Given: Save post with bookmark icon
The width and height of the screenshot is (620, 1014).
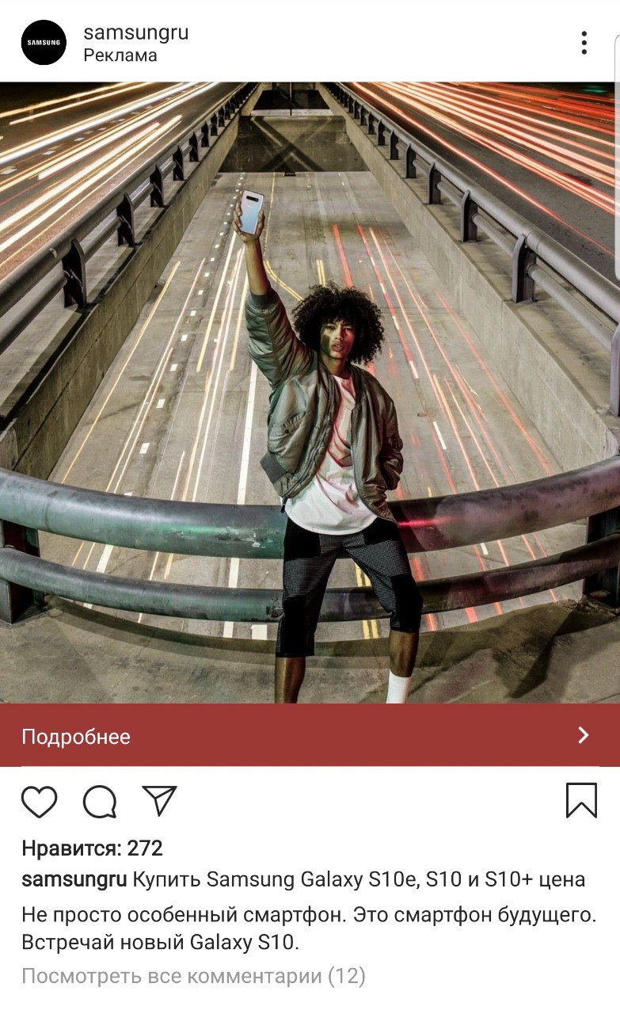Looking at the screenshot, I should pos(581,800).
